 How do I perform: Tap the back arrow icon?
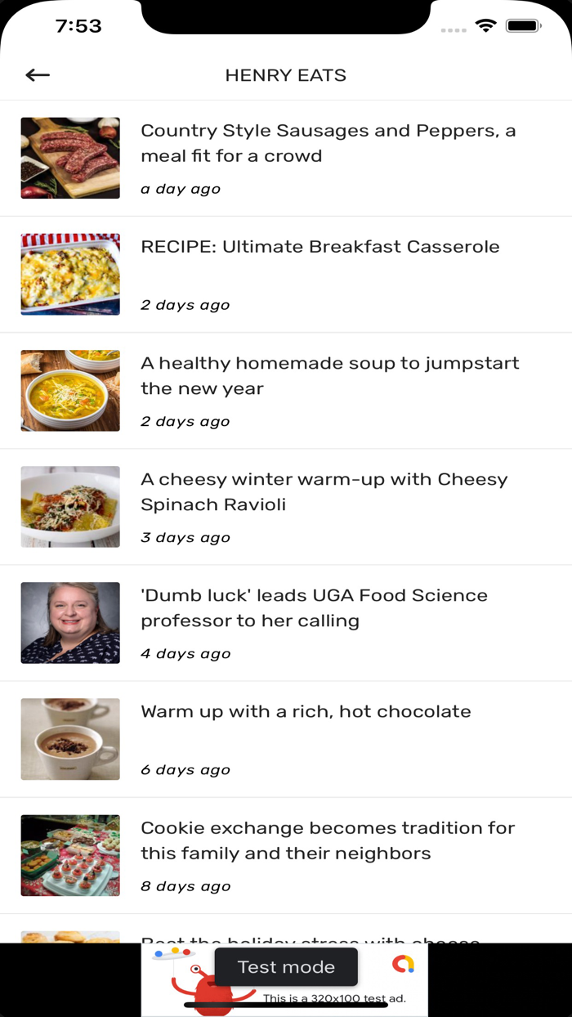[x=38, y=75]
